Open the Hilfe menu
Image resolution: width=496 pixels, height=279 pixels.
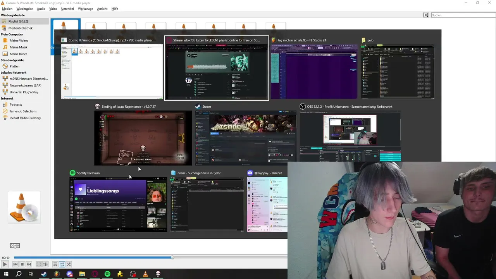pyautogui.click(x=115, y=9)
